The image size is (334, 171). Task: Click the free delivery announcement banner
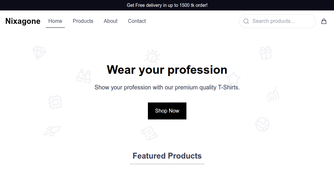[167, 5]
